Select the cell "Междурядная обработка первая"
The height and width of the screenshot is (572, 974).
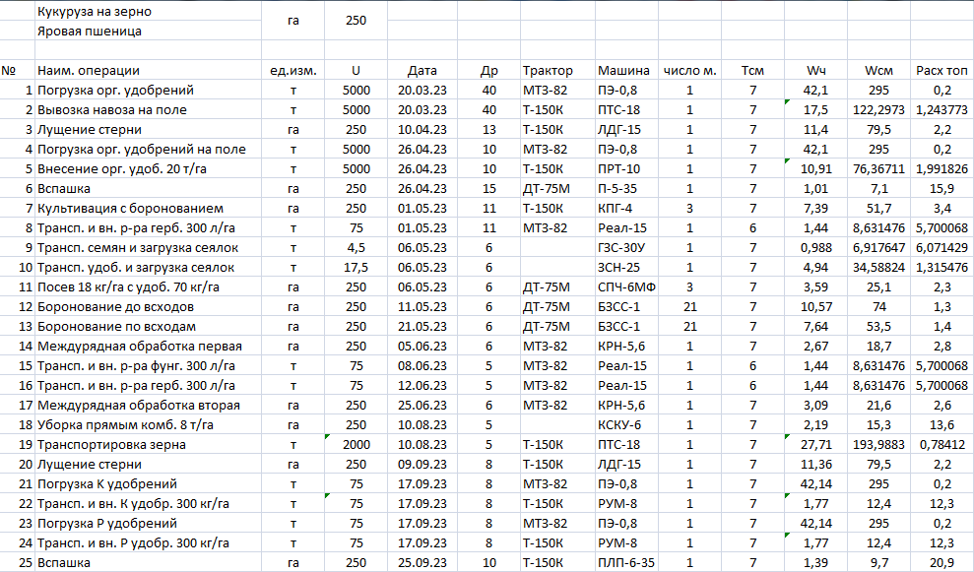[x=148, y=346]
